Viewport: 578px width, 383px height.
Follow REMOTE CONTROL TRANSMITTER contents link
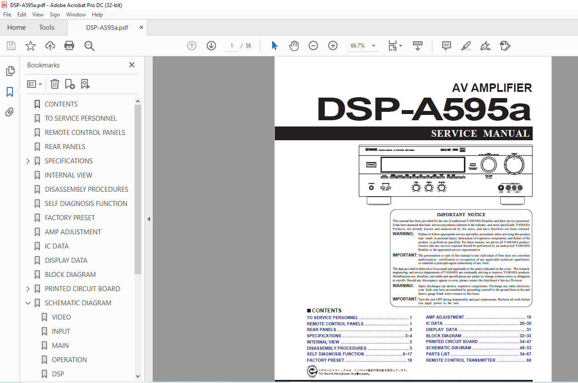coord(478,360)
